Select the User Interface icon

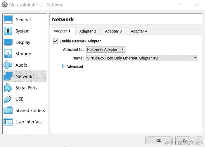point(8,122)
